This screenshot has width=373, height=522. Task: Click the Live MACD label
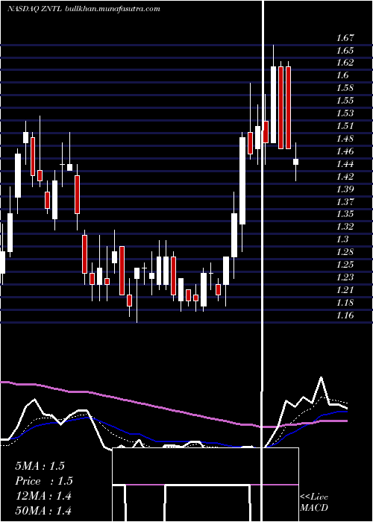point(314,502)
